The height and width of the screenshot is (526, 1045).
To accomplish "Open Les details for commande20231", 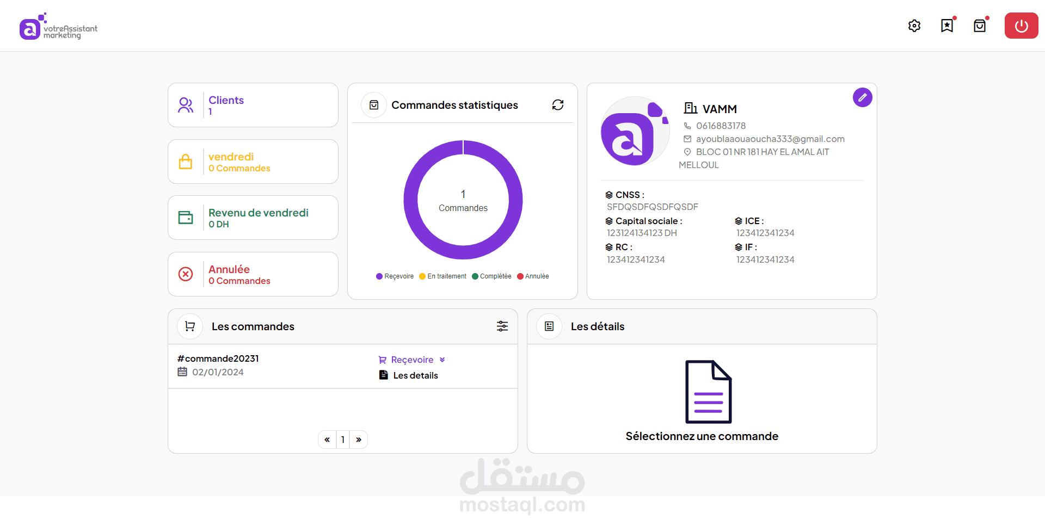I will [x=409, y=375].
